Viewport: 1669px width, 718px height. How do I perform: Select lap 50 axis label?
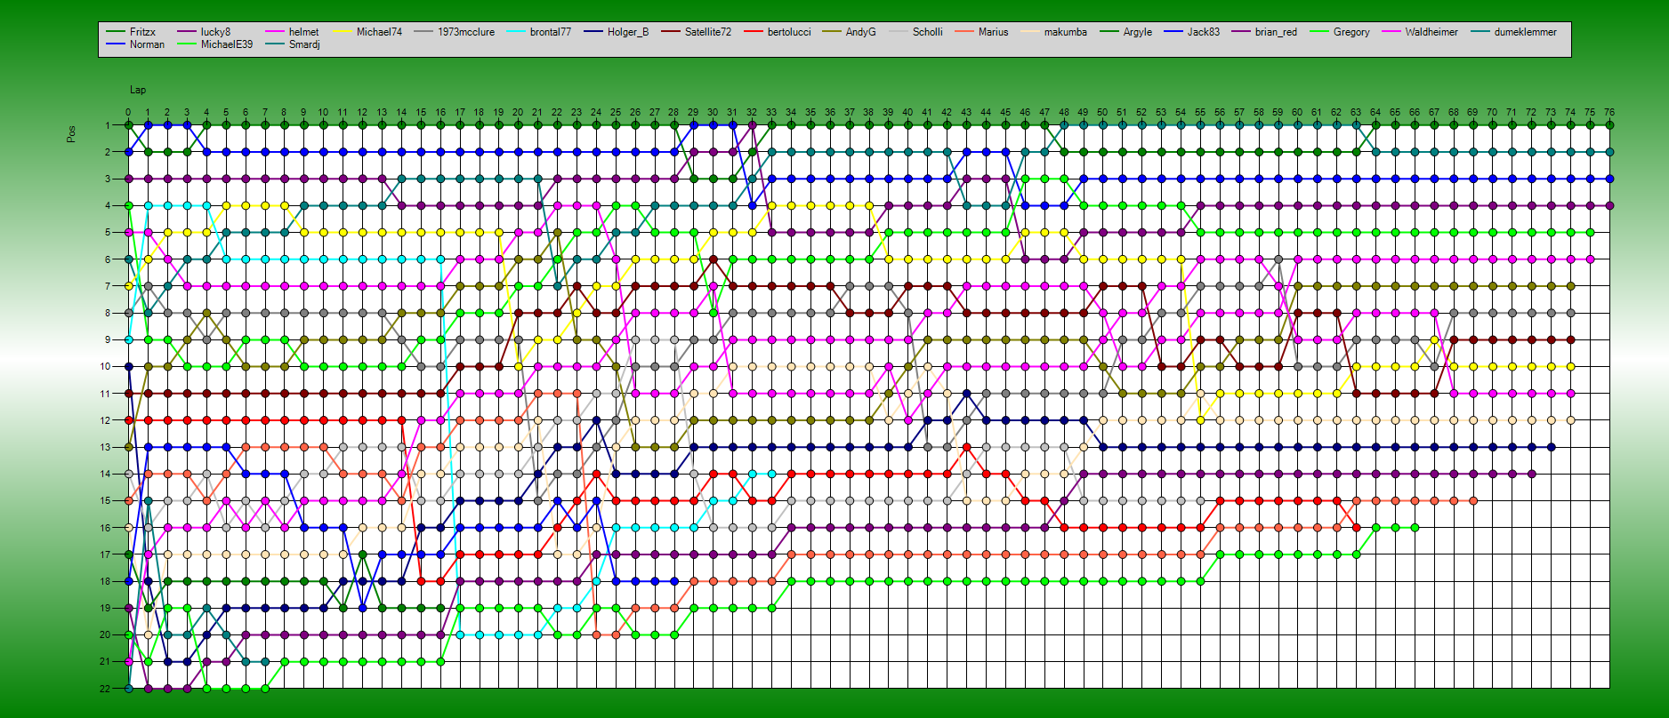tap(1102, 113)
